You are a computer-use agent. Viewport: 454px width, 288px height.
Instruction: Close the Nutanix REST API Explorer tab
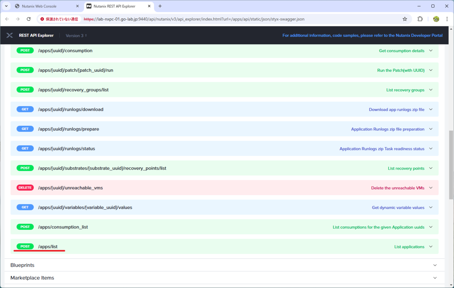[149, 6]
